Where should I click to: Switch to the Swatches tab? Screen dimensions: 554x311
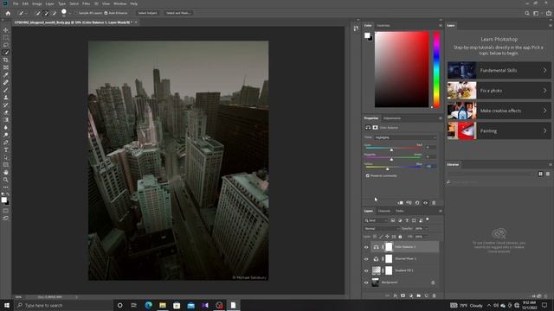pos(383,25)
